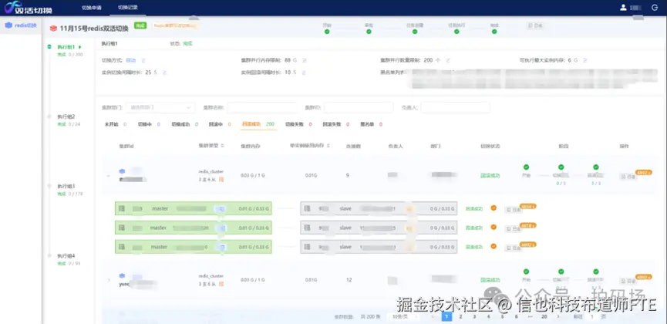Edit the 集群并行内存限制 88 G value
Viewport: 667px width, 324px height.
coord(304,60)
